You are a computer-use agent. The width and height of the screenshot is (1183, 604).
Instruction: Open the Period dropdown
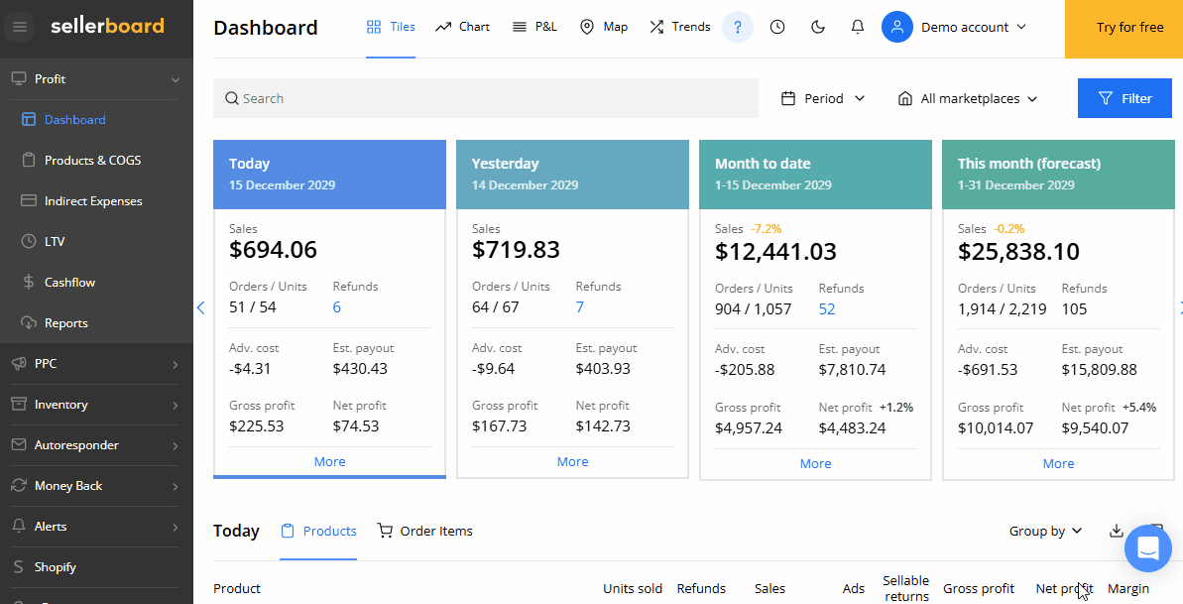[x=822, y=99]
